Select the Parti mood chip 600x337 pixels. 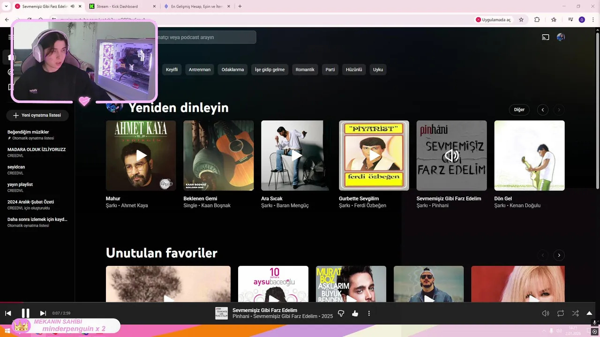[330, 69]
